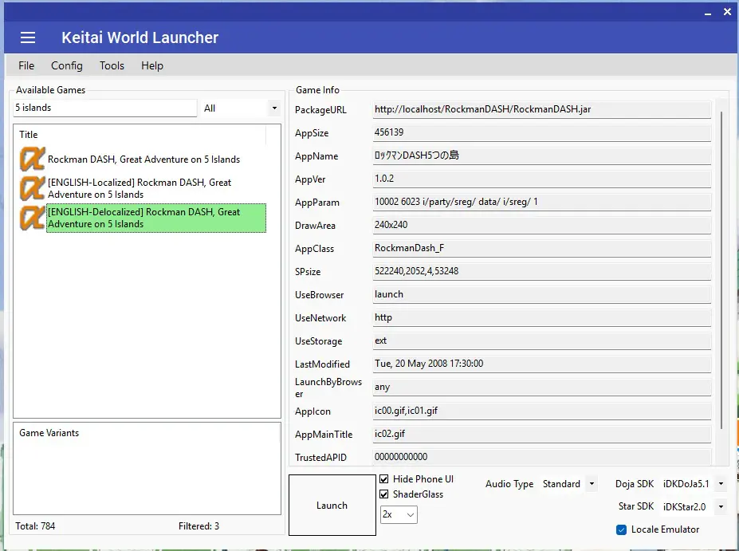This screenshot has height=551, width=739.
Task: Open the File menu
Action: click(26, 65)
